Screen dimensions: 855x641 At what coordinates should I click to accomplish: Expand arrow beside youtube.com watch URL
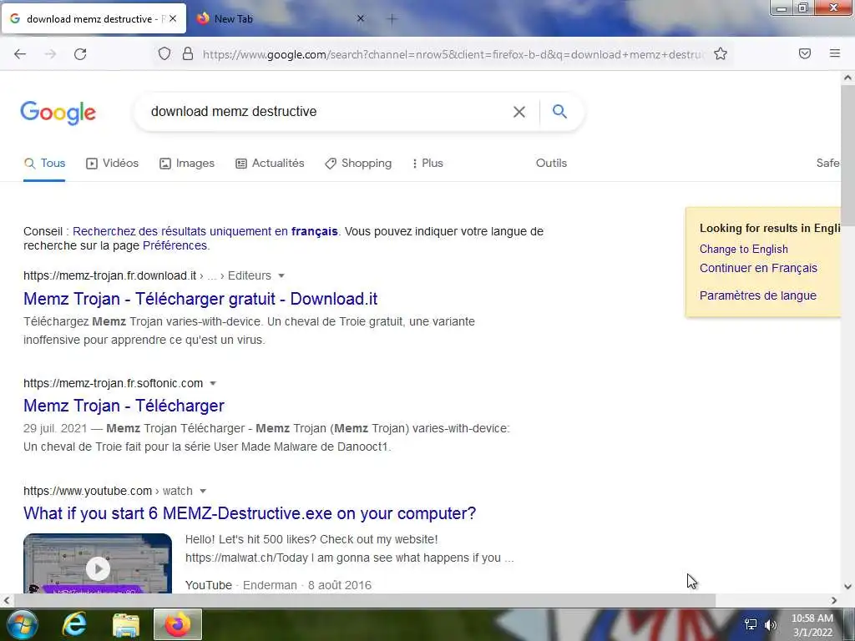click(x=203, y=491)
